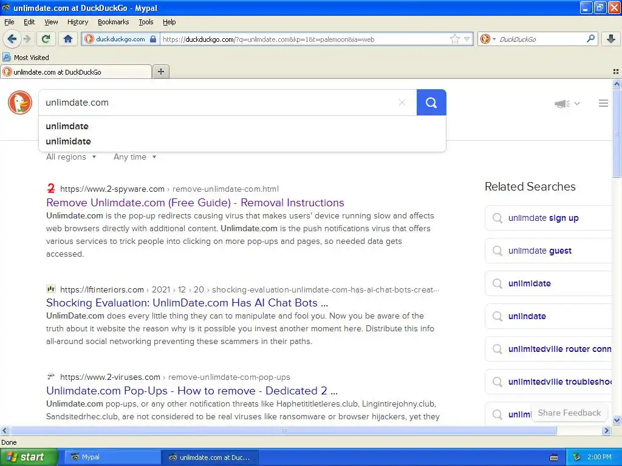Search related 'unlimdate guest'

pyautogui.click(x=549, y=251)
